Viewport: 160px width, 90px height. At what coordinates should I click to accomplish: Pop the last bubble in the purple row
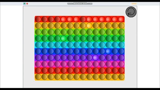121,57
